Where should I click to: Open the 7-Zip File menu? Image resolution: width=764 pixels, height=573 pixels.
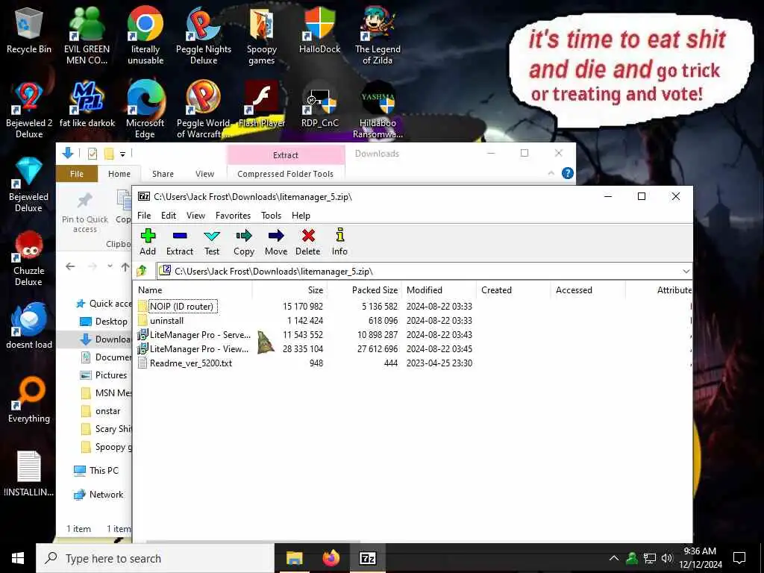[144, 216]
